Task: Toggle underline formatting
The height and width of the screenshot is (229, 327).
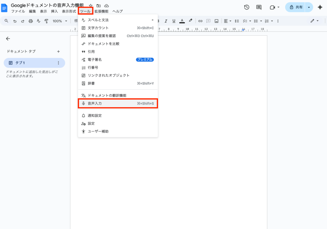Action: tap(174, 21)
